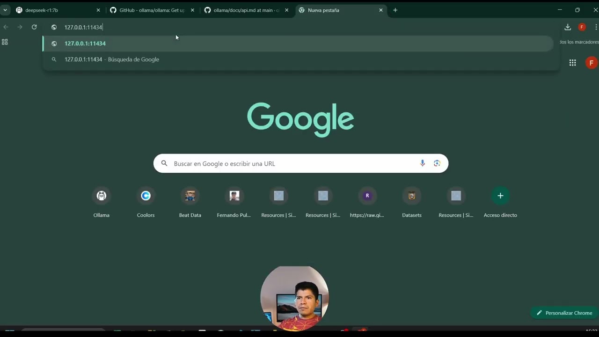
Task: Switch to the deepseek-r1:7b tab
Action: click(58, 10)
